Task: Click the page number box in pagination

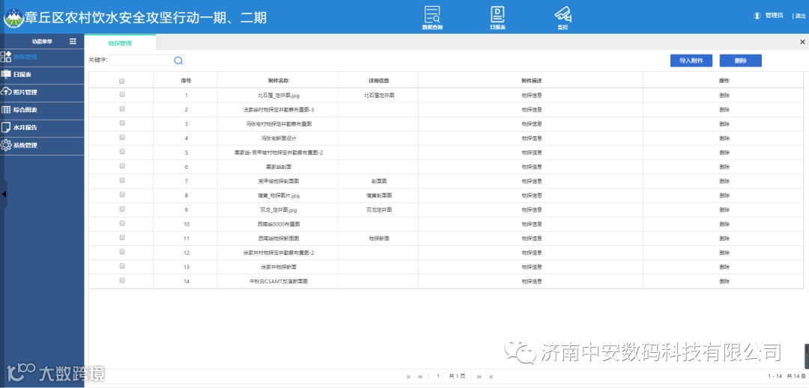Action: [x=438, y=377]
